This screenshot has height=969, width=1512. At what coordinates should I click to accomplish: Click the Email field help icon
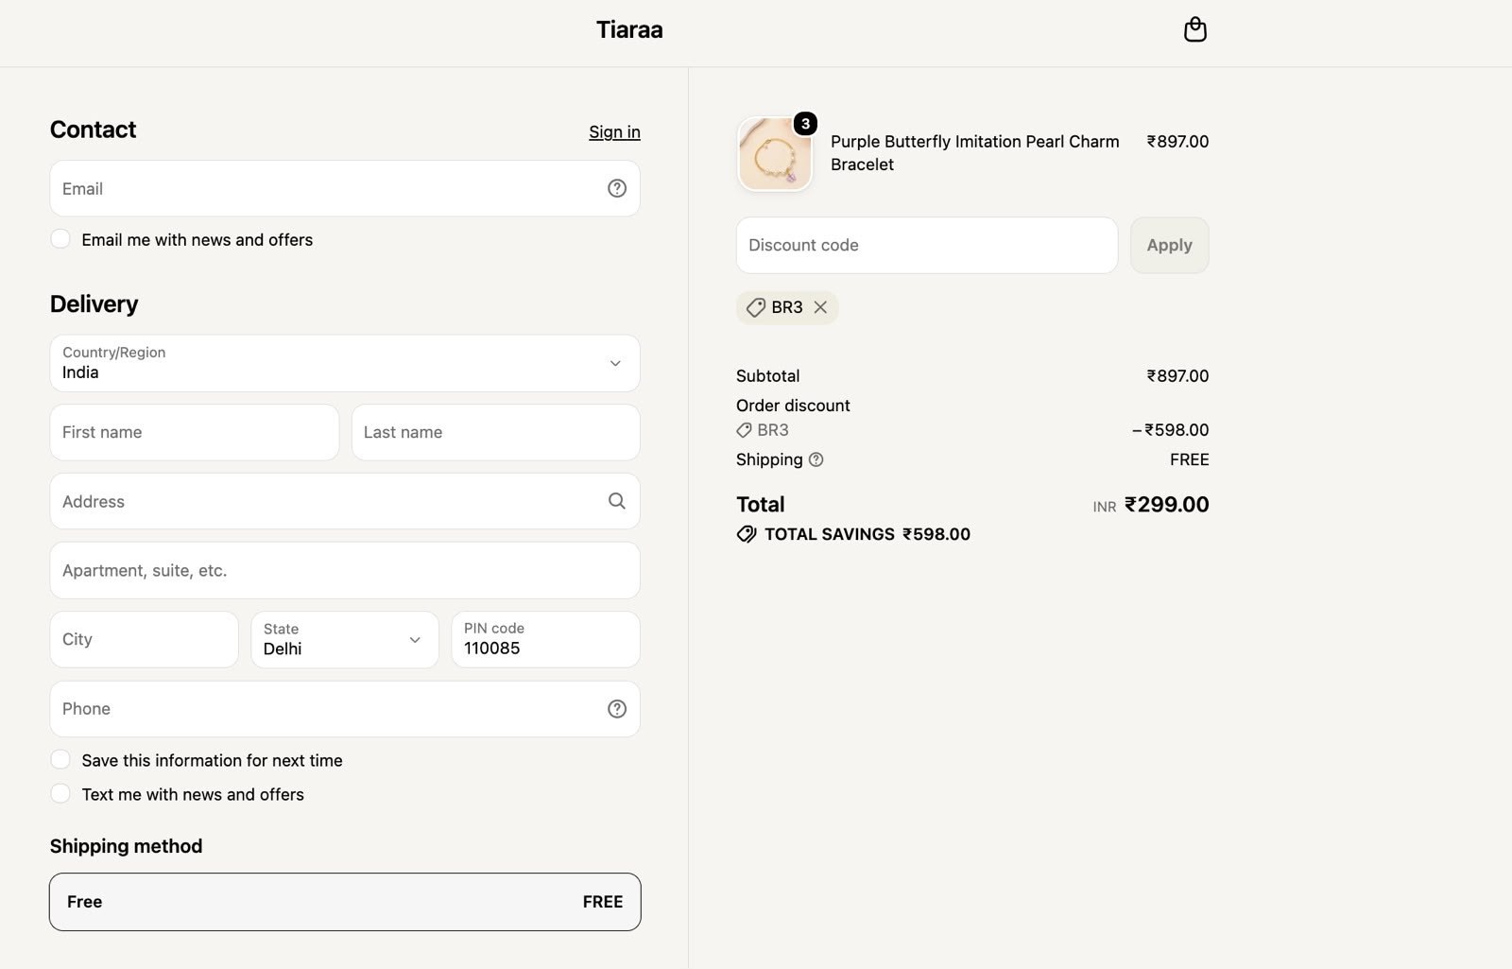tap(616, 188)
